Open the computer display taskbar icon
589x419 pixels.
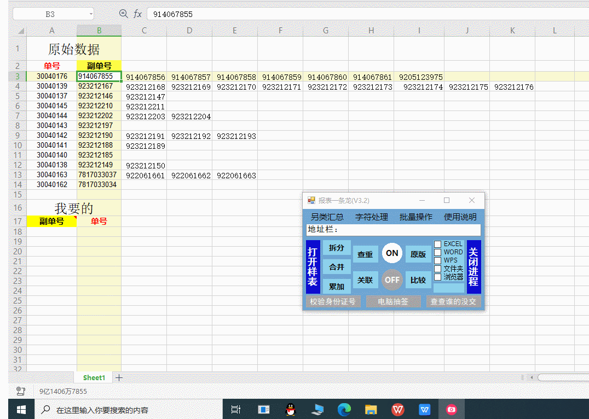pos(317,410)
